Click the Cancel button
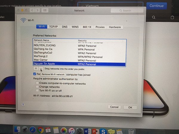 tap(114, 107)
